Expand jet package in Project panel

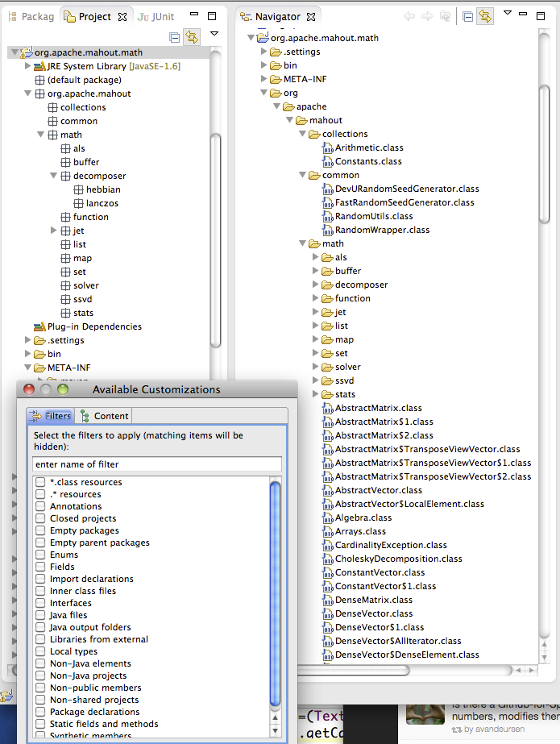tap(53, 231)
